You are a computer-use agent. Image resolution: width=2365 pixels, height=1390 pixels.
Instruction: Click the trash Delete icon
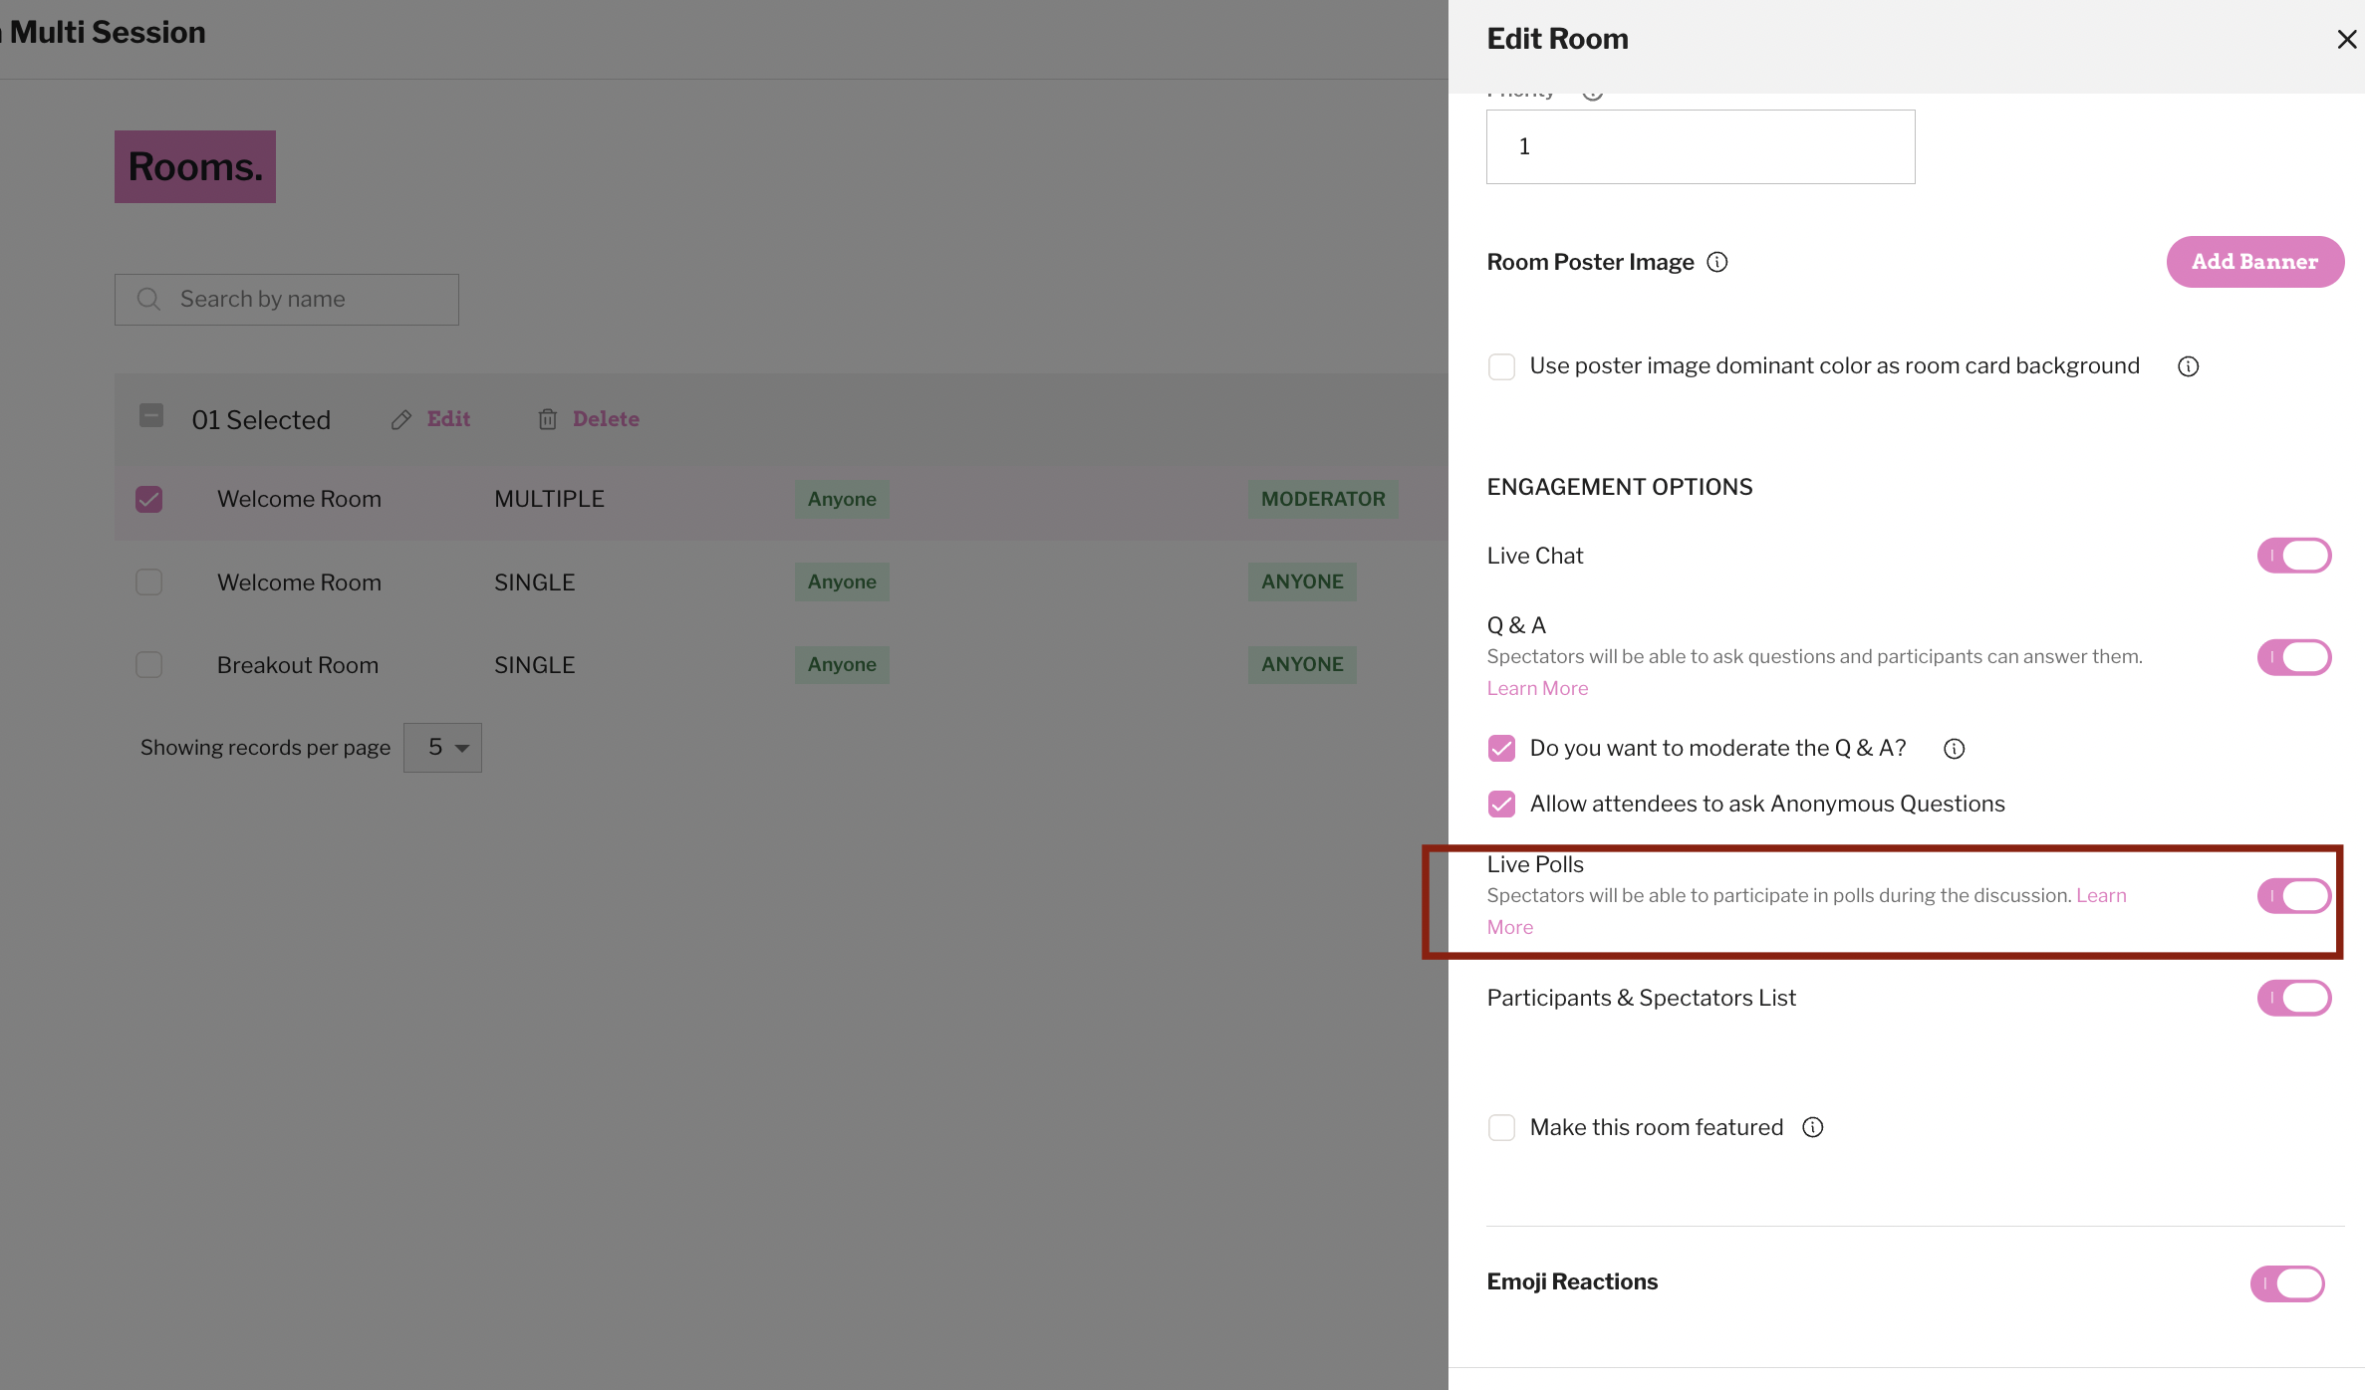click(x=547, y=419)
